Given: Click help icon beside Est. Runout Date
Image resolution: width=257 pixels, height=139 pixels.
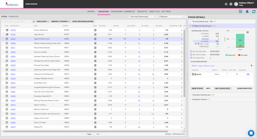Looking at the screenshot, I should point(191,55).
